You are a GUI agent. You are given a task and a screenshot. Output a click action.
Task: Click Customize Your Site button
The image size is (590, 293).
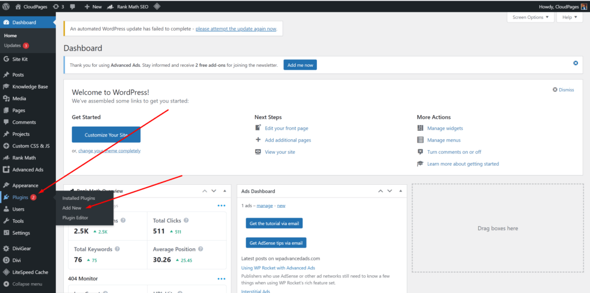pyautogui.click(x=106, y=135)
